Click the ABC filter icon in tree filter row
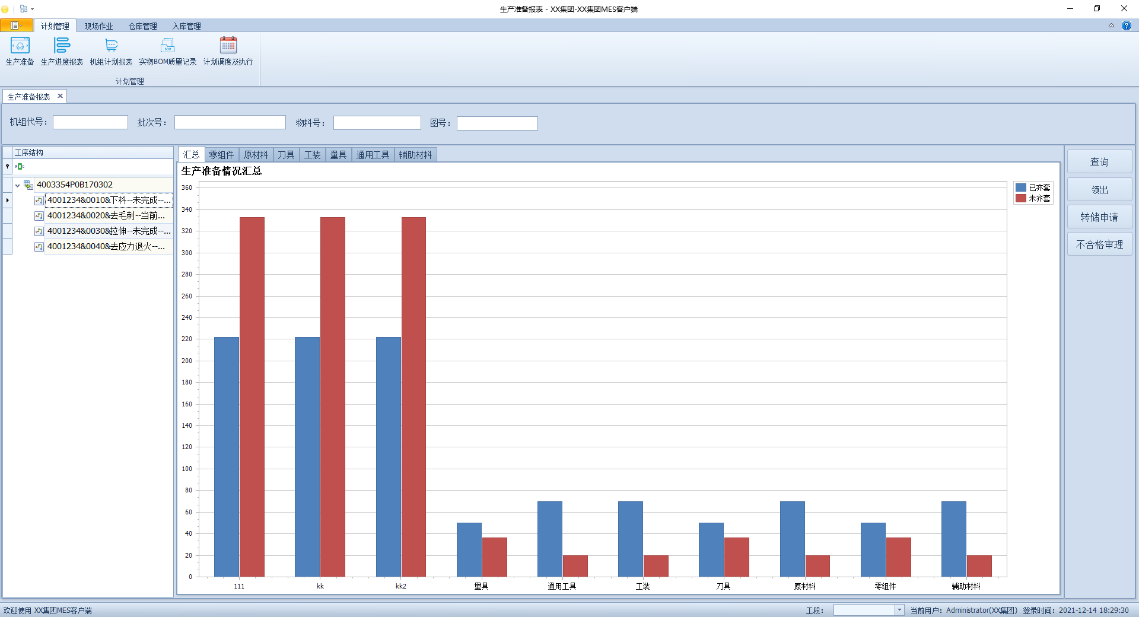Image resolution: width=1139 pixels, height=617 pixels. [x=20, y=167]
